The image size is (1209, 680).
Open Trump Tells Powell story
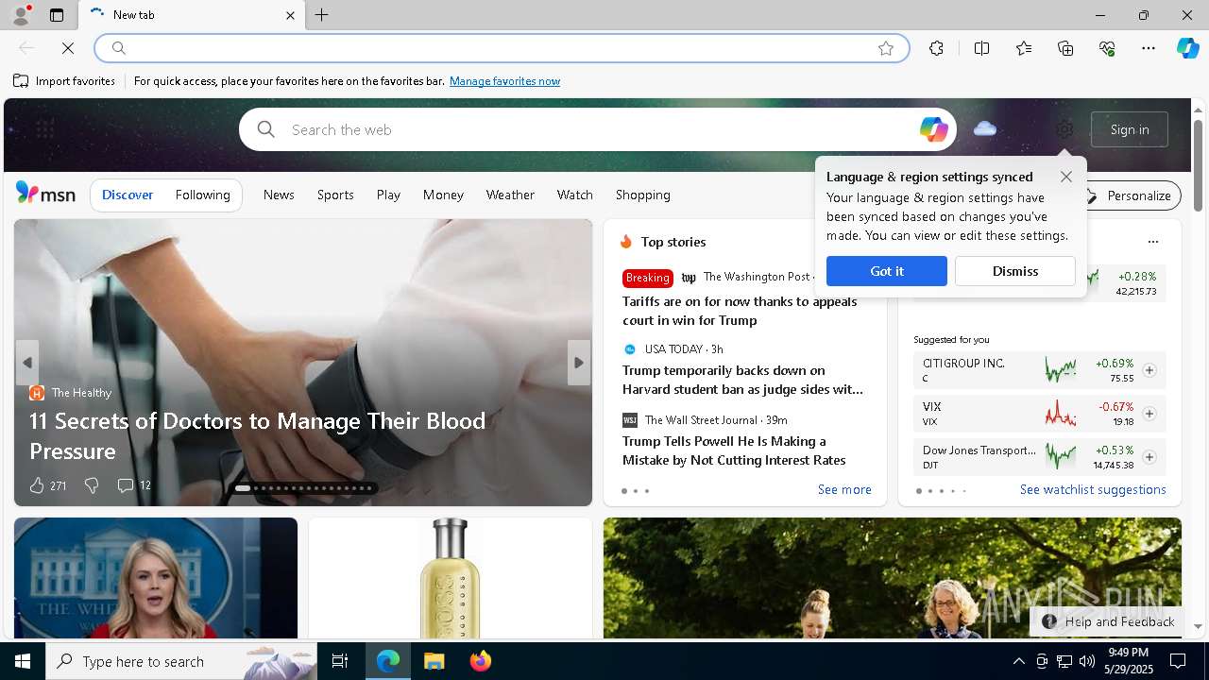[734, 450]
